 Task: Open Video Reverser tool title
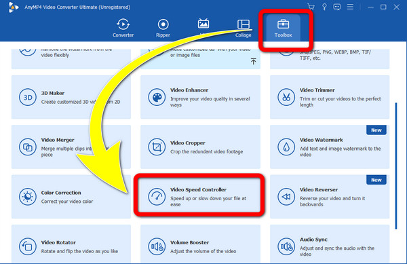[x=319, y=190]
